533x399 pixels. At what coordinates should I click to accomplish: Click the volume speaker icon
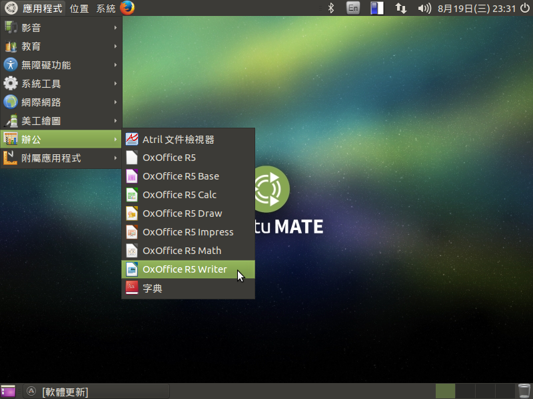pos(424,8)
